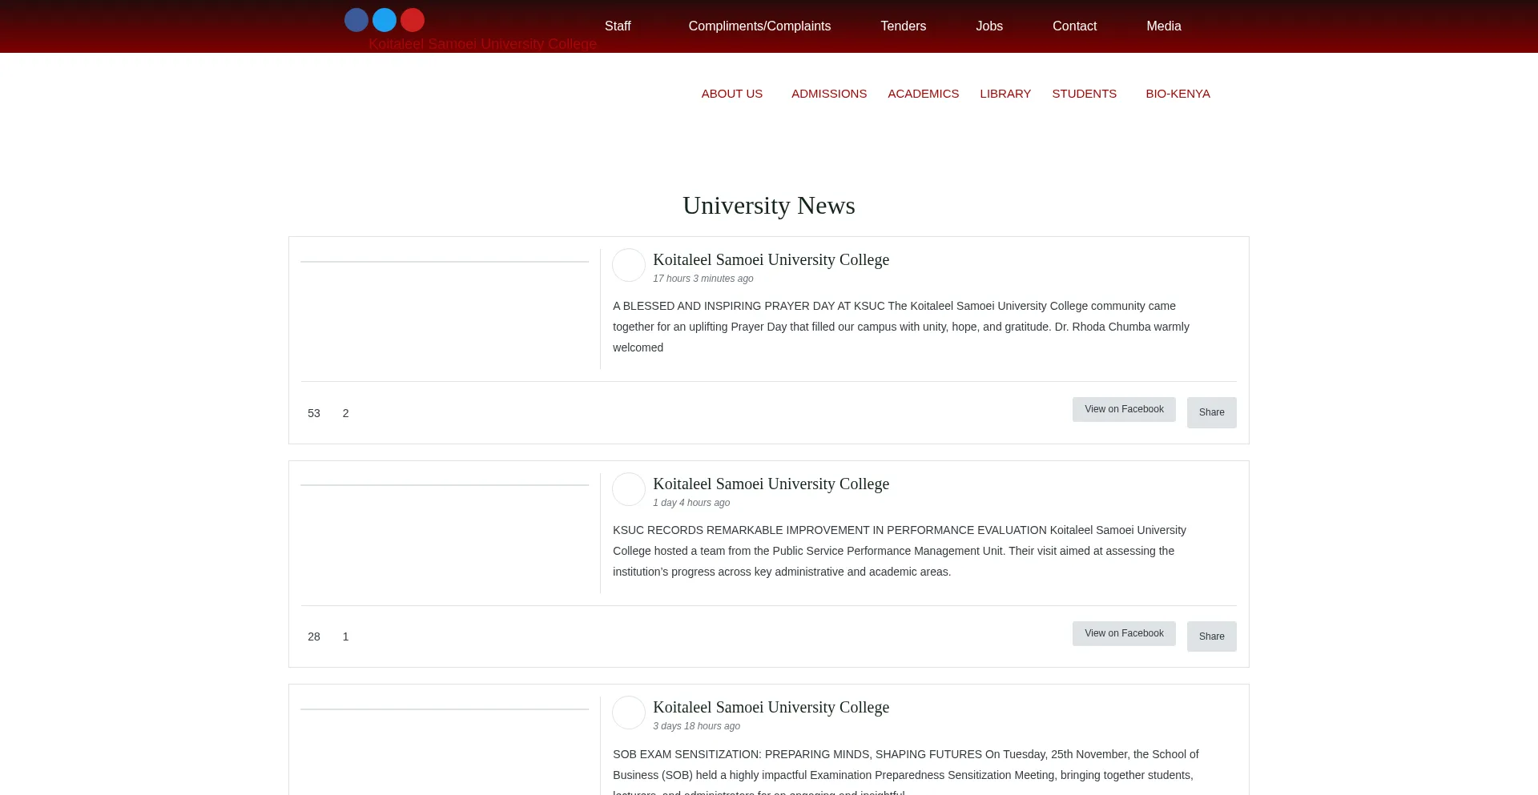Expand the STUDENTS menu
The width and height of the screenshot is (1538, 795).
(1084, 94)
